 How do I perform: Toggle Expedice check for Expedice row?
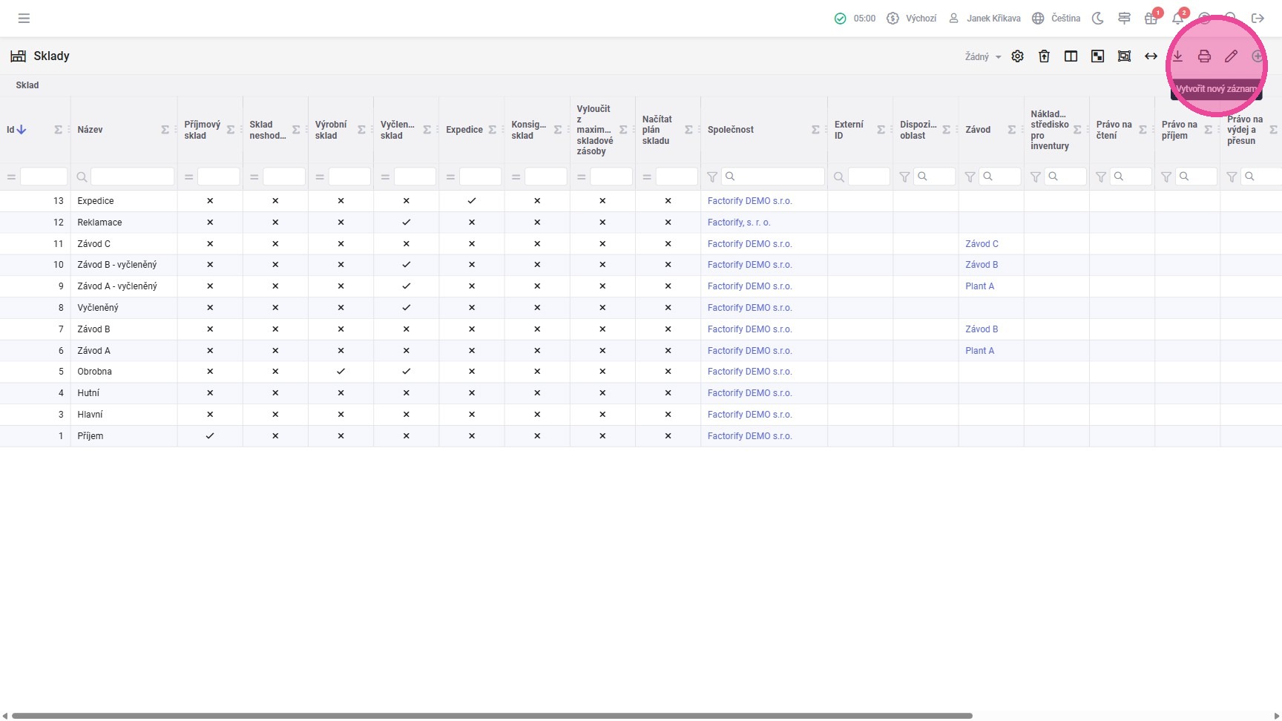click(x=471, y=201)
